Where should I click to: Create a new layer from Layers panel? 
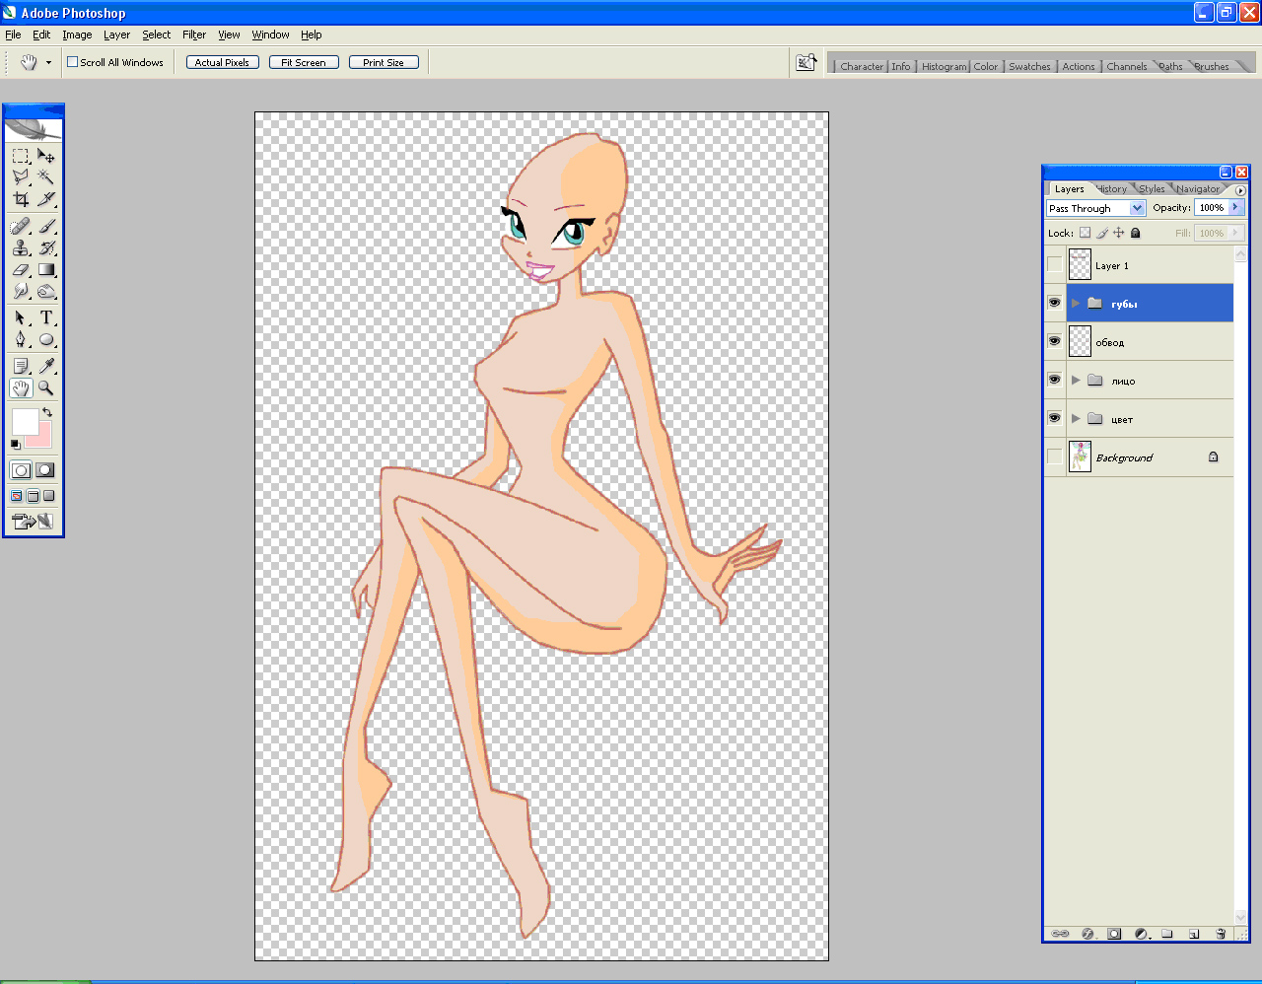pyautogui.click(x=1194, y=933)
